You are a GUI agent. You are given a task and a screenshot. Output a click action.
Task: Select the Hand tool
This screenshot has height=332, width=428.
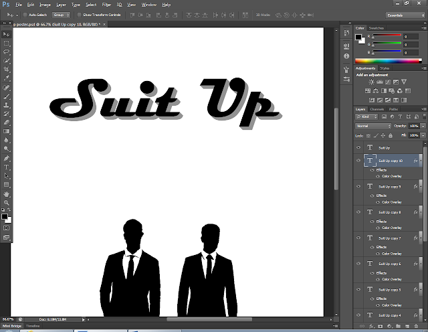coord(6,194)
